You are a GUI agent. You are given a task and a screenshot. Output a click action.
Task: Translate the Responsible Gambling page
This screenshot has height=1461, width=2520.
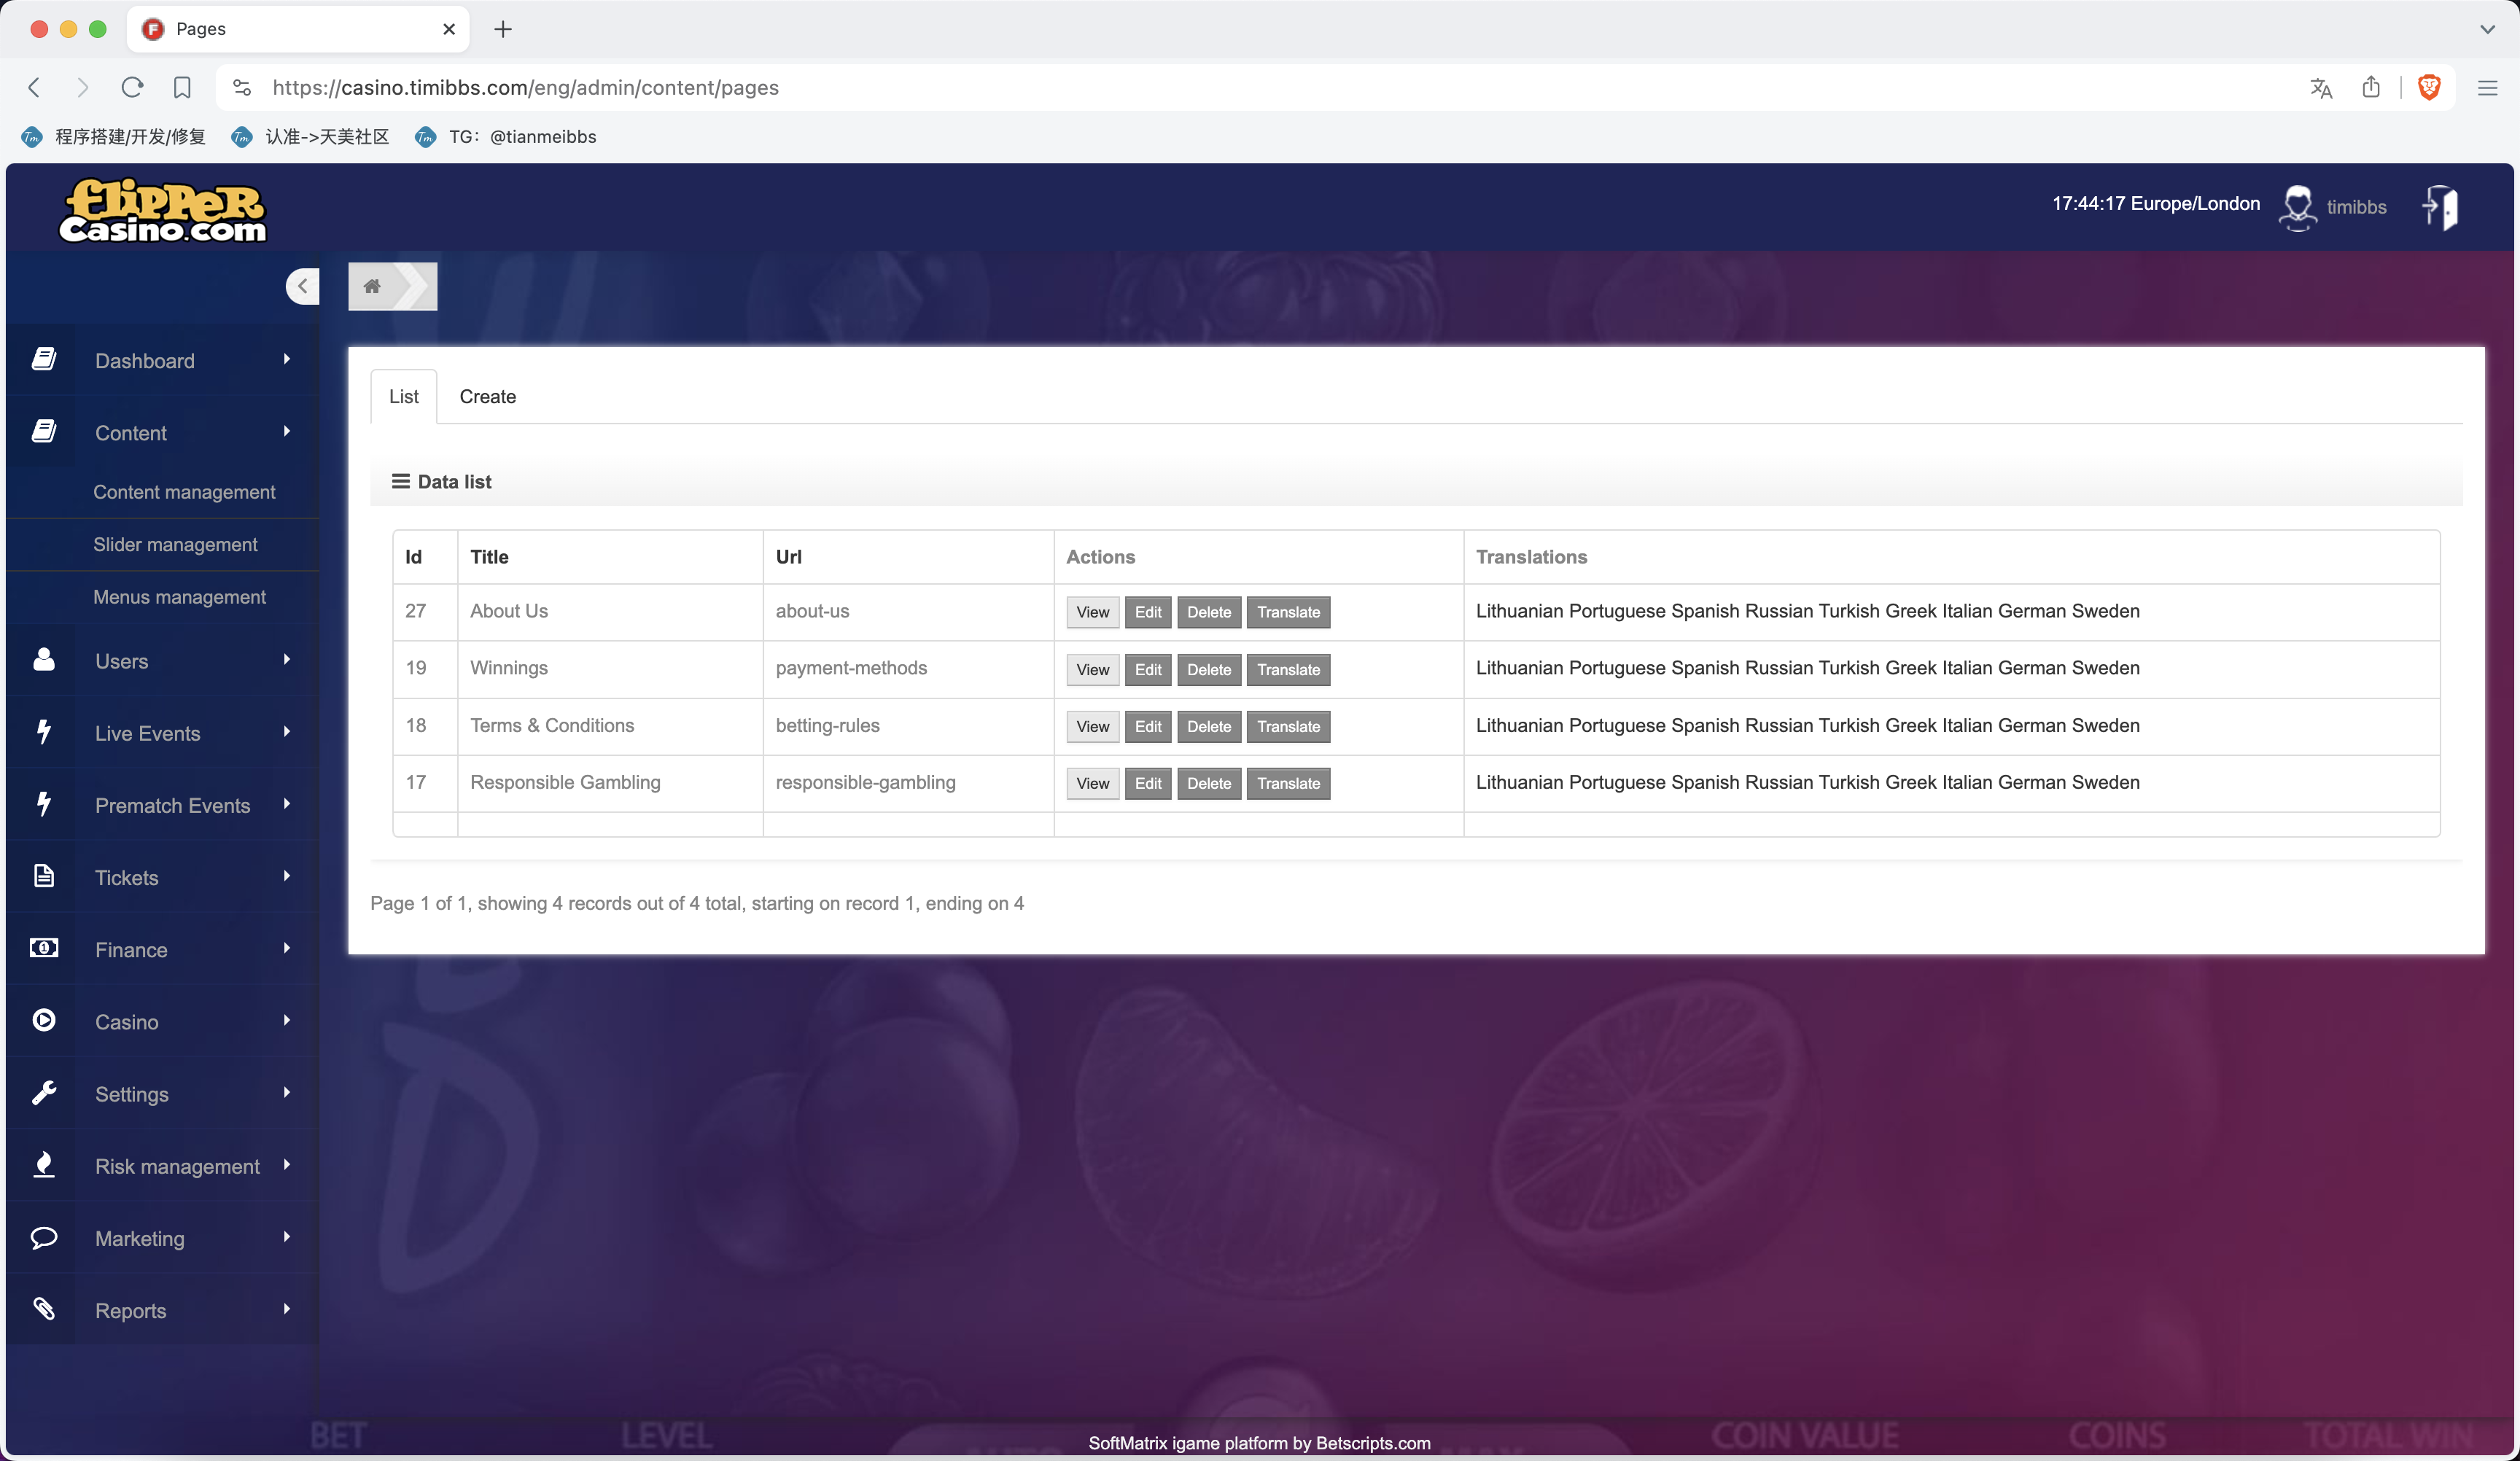[x=1288, y=783]
